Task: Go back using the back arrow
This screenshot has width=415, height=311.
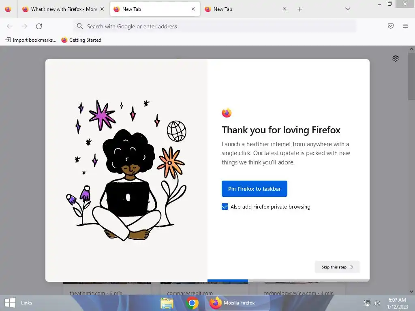Action: click(10, 26)
